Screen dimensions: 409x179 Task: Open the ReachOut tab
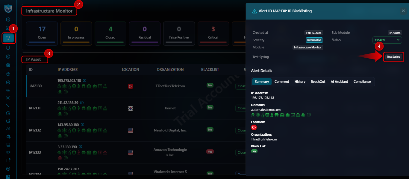[318, 82]
